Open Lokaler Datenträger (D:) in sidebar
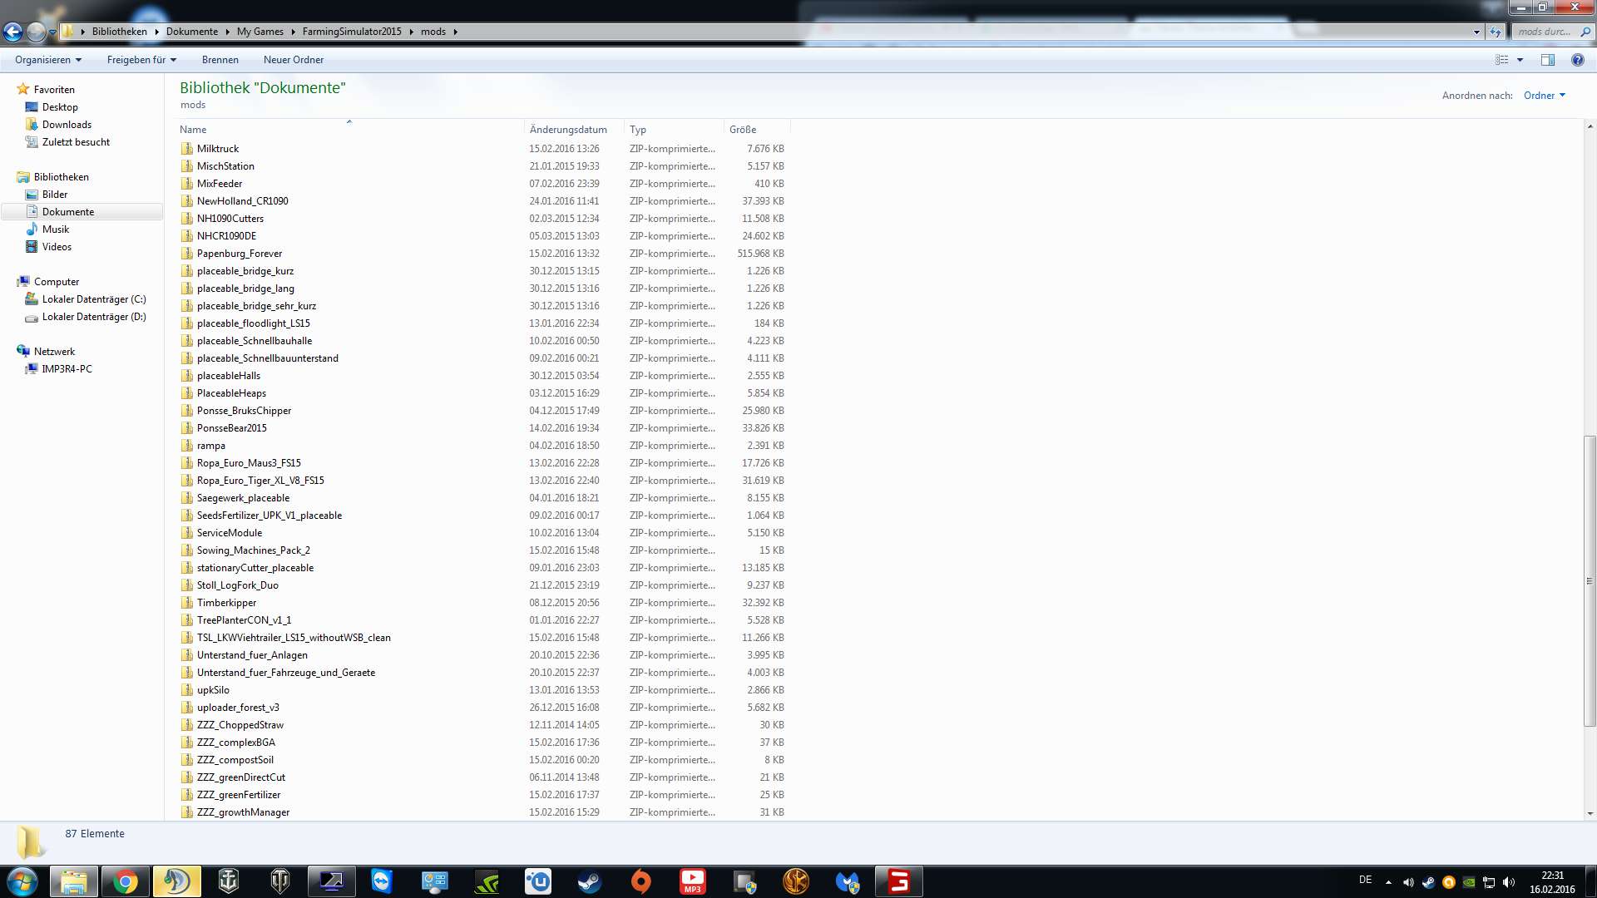The image size is (1597, 898). (x=94, y=317)
